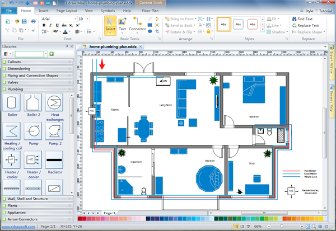
Task: Click the Heating / cooling coil shape
Action: pos(12,132)
